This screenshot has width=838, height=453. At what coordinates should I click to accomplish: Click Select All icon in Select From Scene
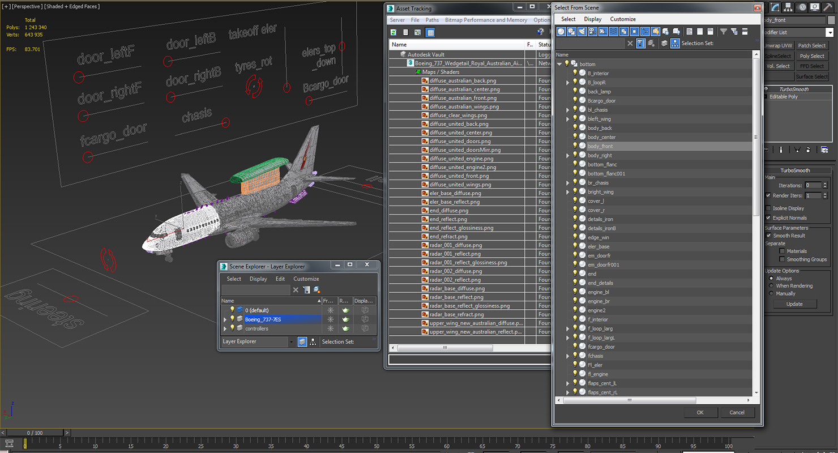tap(689, 32)
